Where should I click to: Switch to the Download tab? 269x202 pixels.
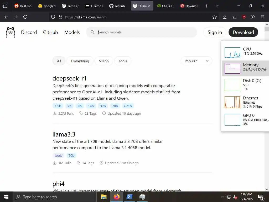click(189, 6)
